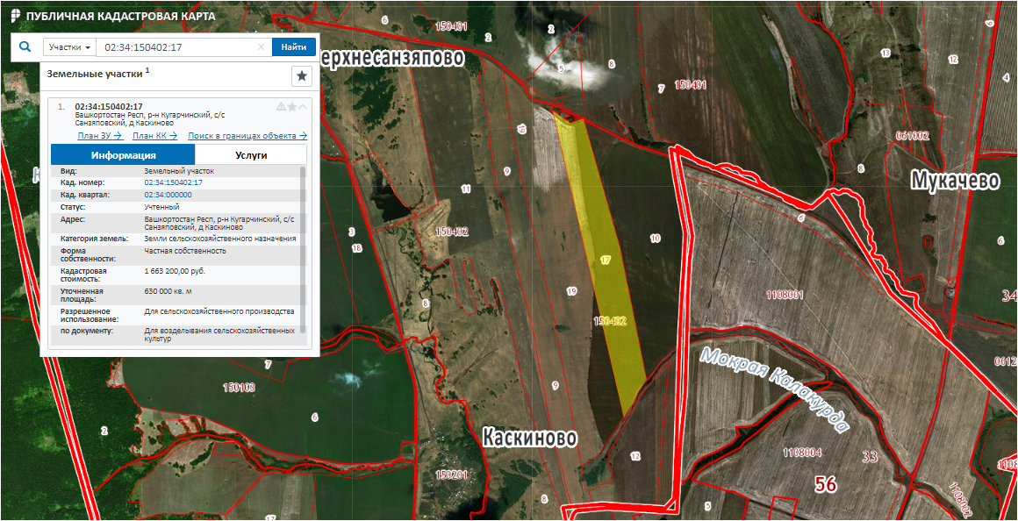Click the Каскиново village label on map
Screen dimensions: 1018x521
(530, 437)
